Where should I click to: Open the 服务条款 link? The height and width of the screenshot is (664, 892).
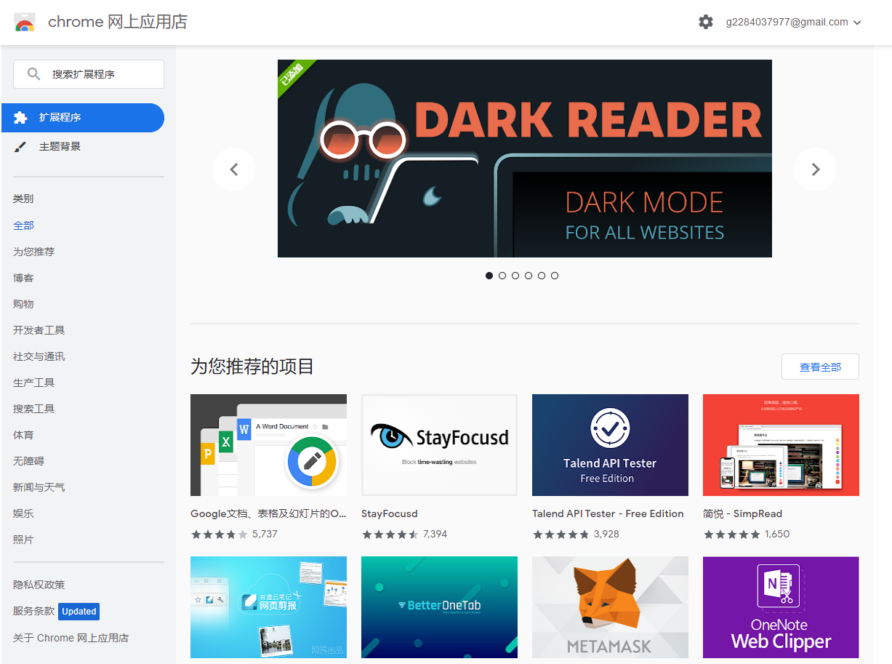point(33,611)
